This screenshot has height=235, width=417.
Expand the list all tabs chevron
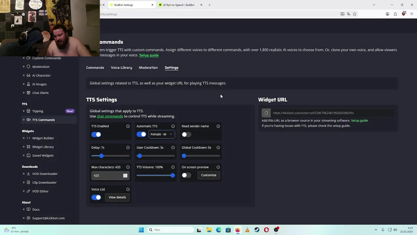click(x=374, y=5)
